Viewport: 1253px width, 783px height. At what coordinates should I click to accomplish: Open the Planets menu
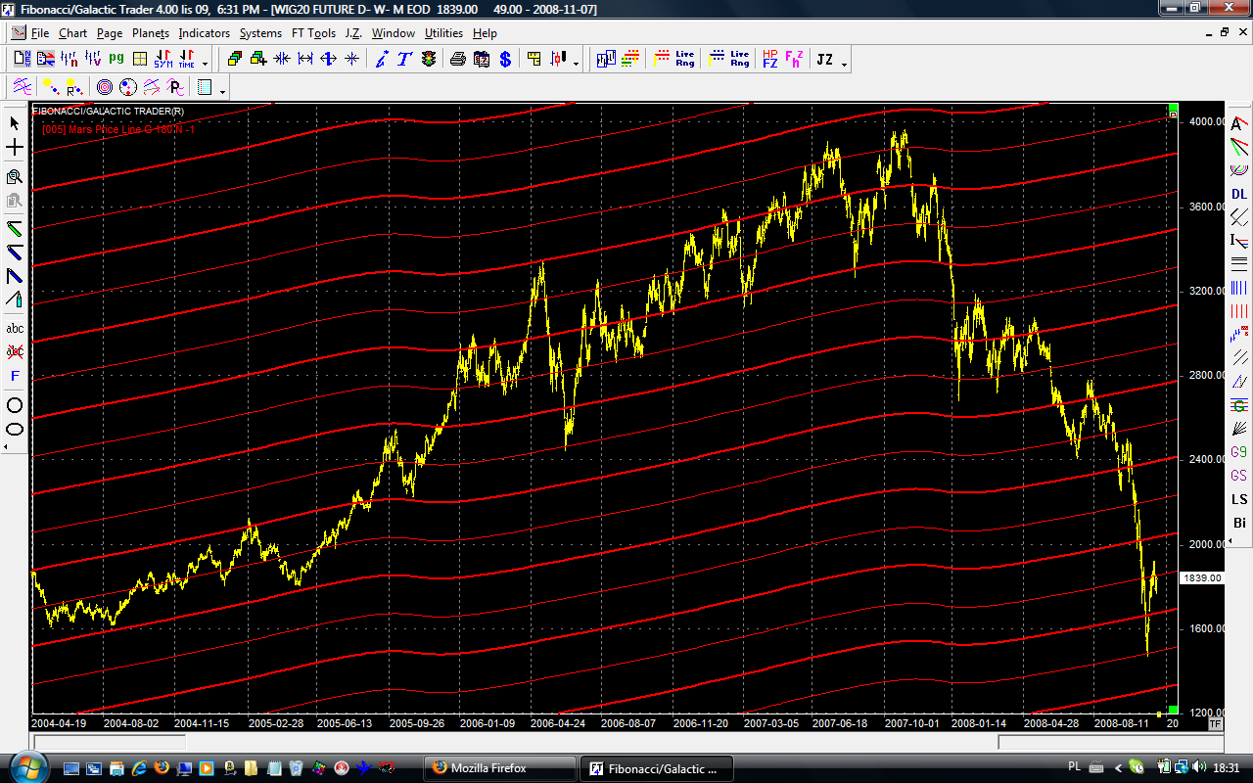tap(151, 33)
